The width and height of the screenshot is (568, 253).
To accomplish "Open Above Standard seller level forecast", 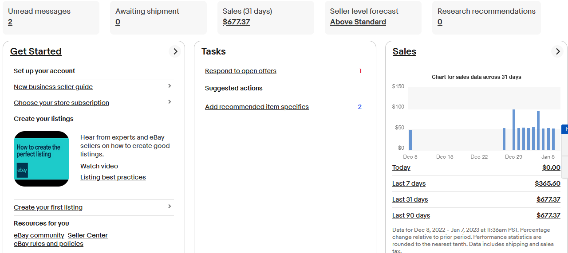I will point(358,22).
